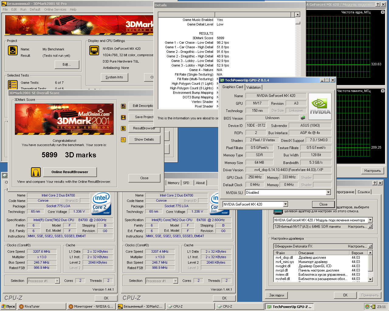Open the Ссылки tab in RivaTuner
This screenshot has width=389, height=311.
tap(363, 192)
